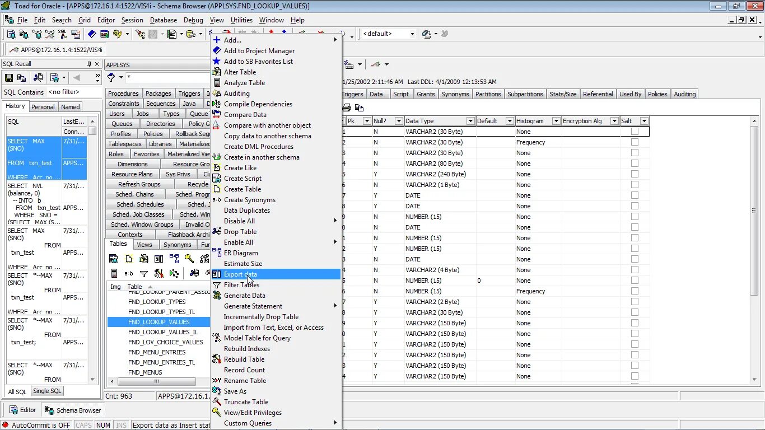The height and width of the screenshot is (430, 765).
Task: Open the Database menu
Action: pyautogui.click(x=164, y=20)
